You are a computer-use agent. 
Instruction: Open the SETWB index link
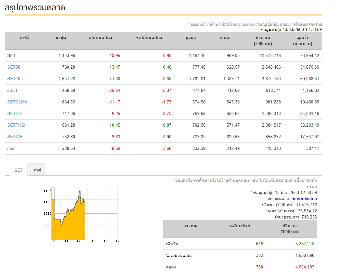click(x=15, y=137)
